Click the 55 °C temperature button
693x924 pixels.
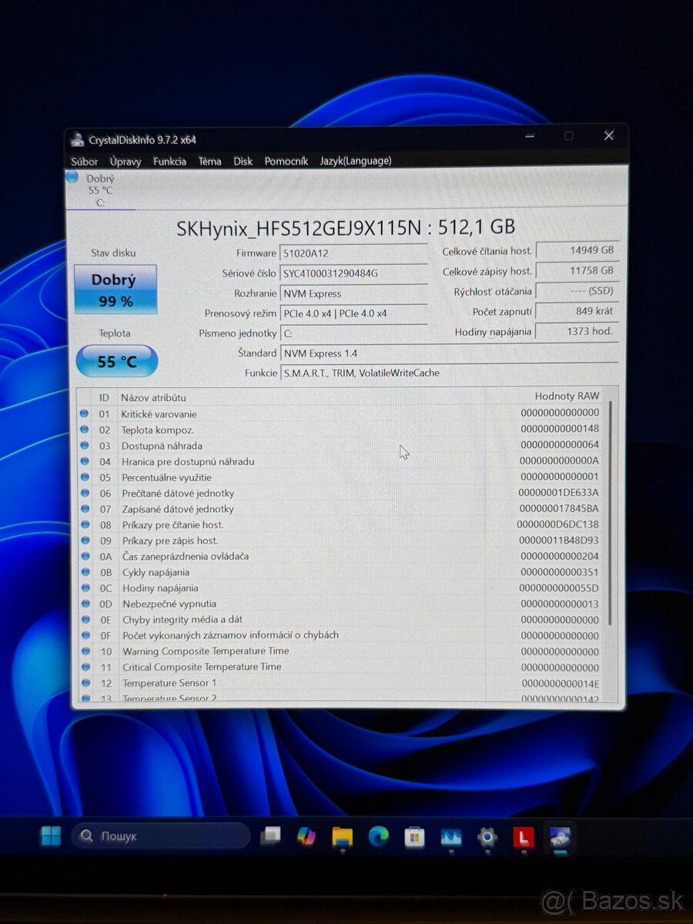pyautogui.click(x=116, y=360)
